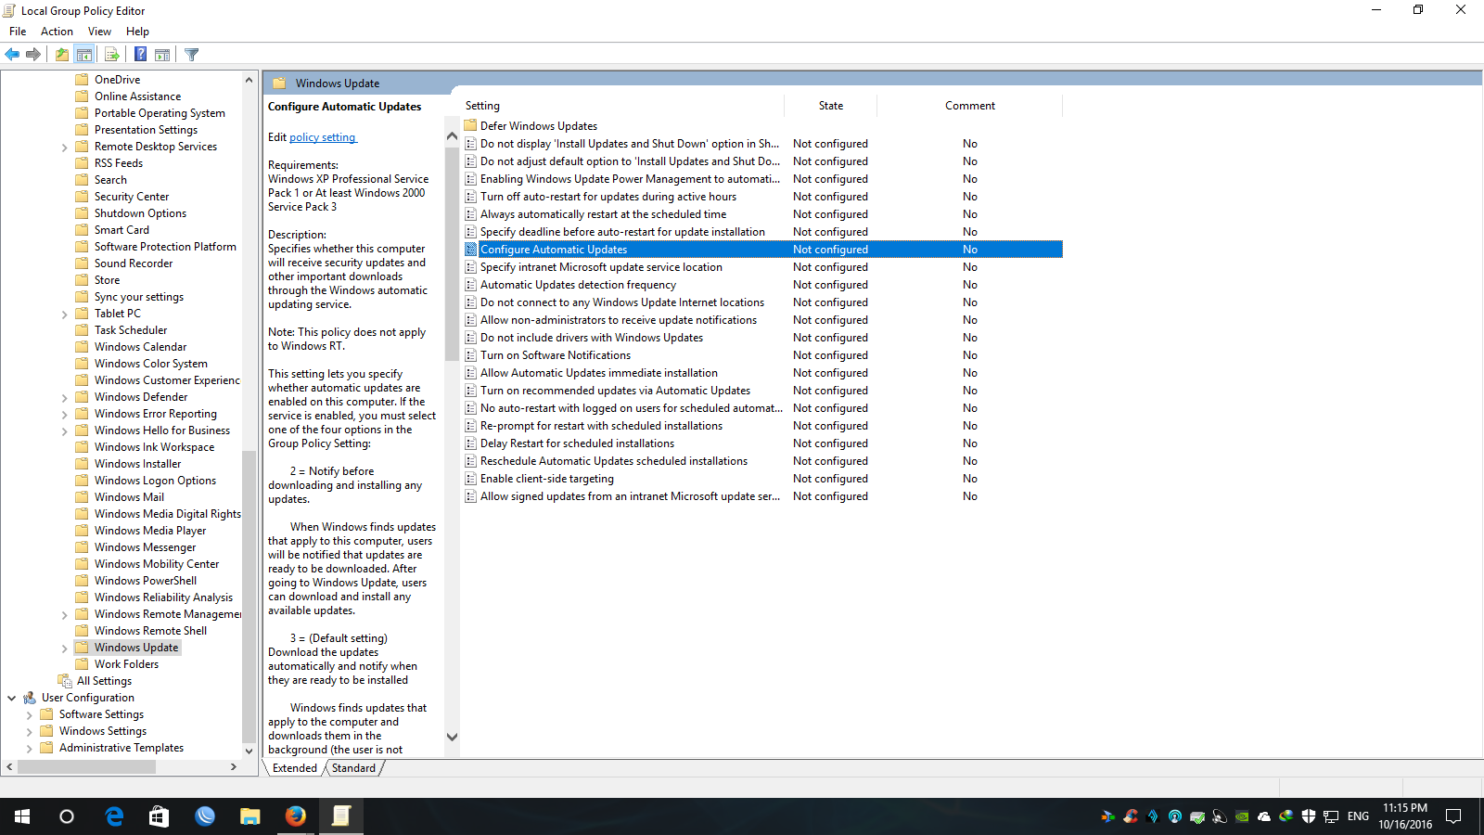Expand Software Settings under User Configuration

29,714
